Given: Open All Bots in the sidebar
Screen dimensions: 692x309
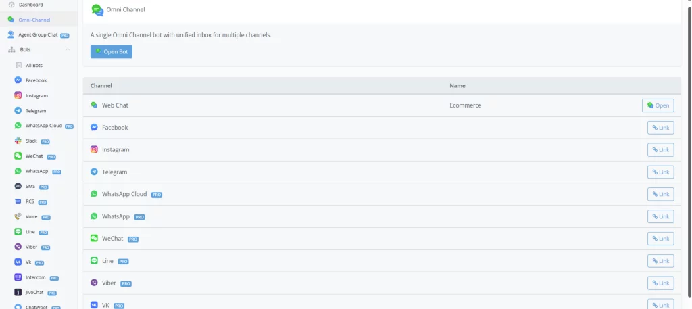Looking at the screenshot, I should 34,66.
